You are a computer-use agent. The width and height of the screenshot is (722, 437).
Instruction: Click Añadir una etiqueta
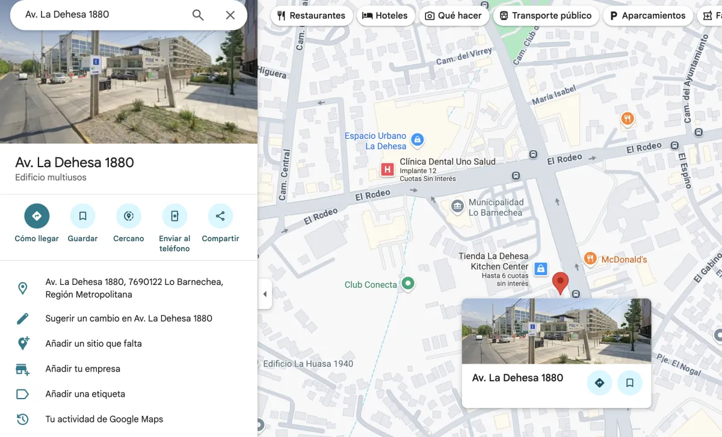(85, 394)
